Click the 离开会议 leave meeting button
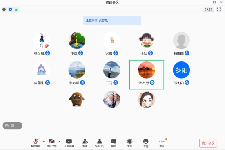Image resolution: width=225 pixels, height=150 pixels. pyautogui.click(x=208, y=143)
